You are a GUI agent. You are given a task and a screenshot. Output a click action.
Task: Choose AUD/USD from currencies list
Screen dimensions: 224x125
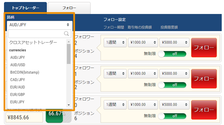click(18, 65)
